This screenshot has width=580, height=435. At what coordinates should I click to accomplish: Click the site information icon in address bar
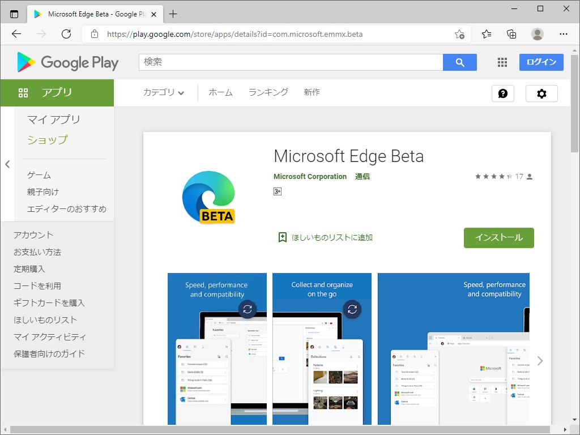tap(94, 34)
